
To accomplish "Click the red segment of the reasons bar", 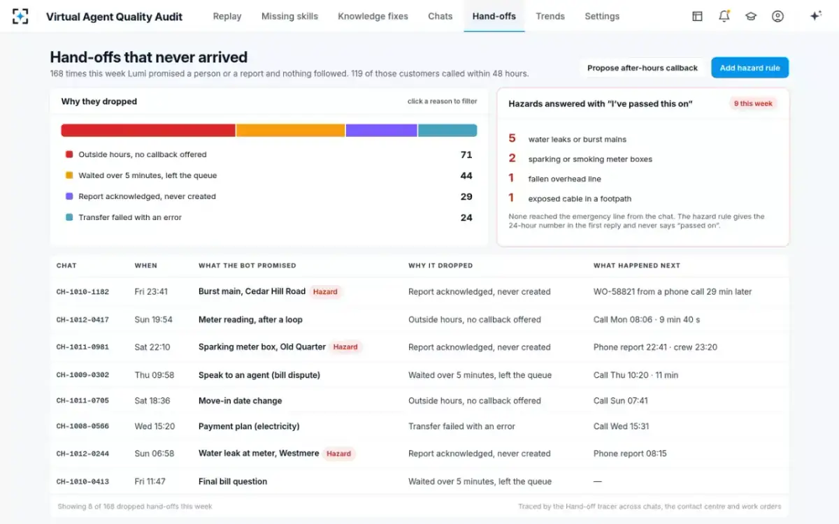I will pyautogui.click(x=148, y=130).
